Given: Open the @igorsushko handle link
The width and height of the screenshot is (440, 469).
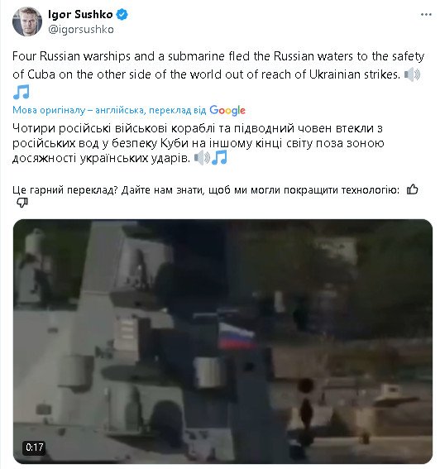Looking at the screenshot, I should [81, 29].
